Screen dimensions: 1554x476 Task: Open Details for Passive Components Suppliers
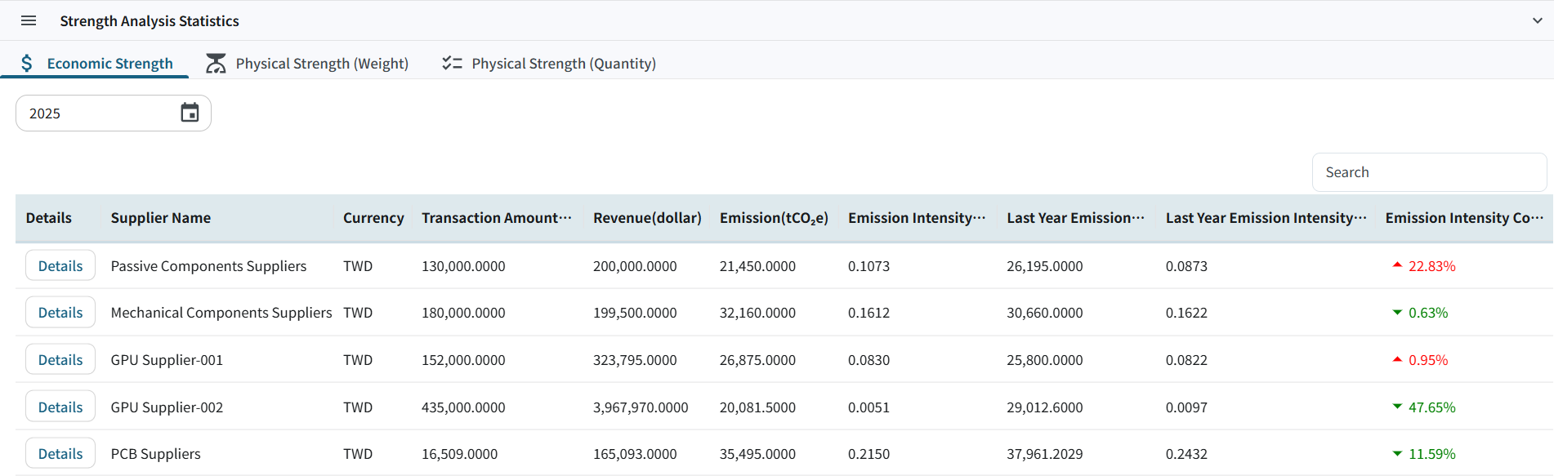coord(60,265)
